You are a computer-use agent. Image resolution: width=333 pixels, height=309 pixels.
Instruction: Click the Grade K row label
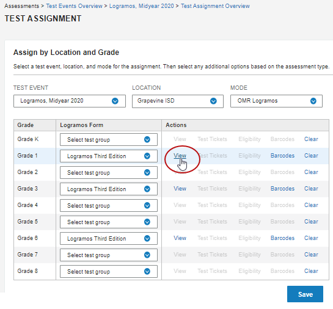28,139
